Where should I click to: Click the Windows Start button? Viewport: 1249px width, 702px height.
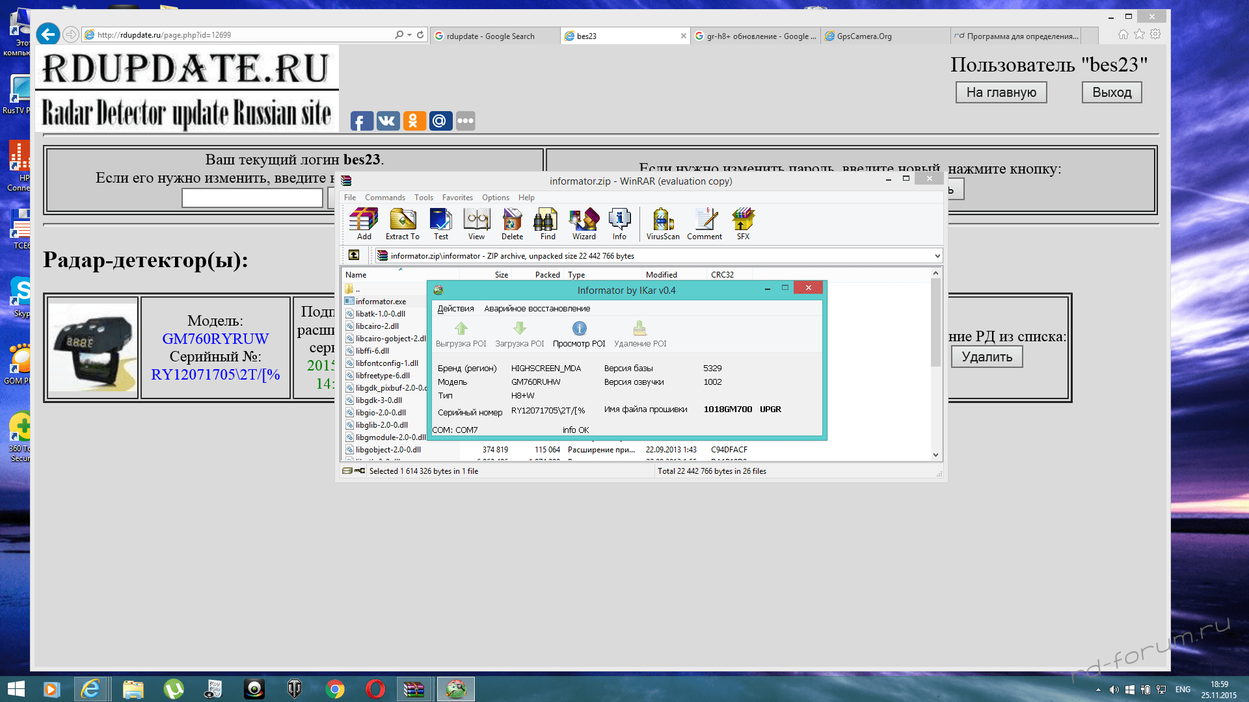[16, 689]
